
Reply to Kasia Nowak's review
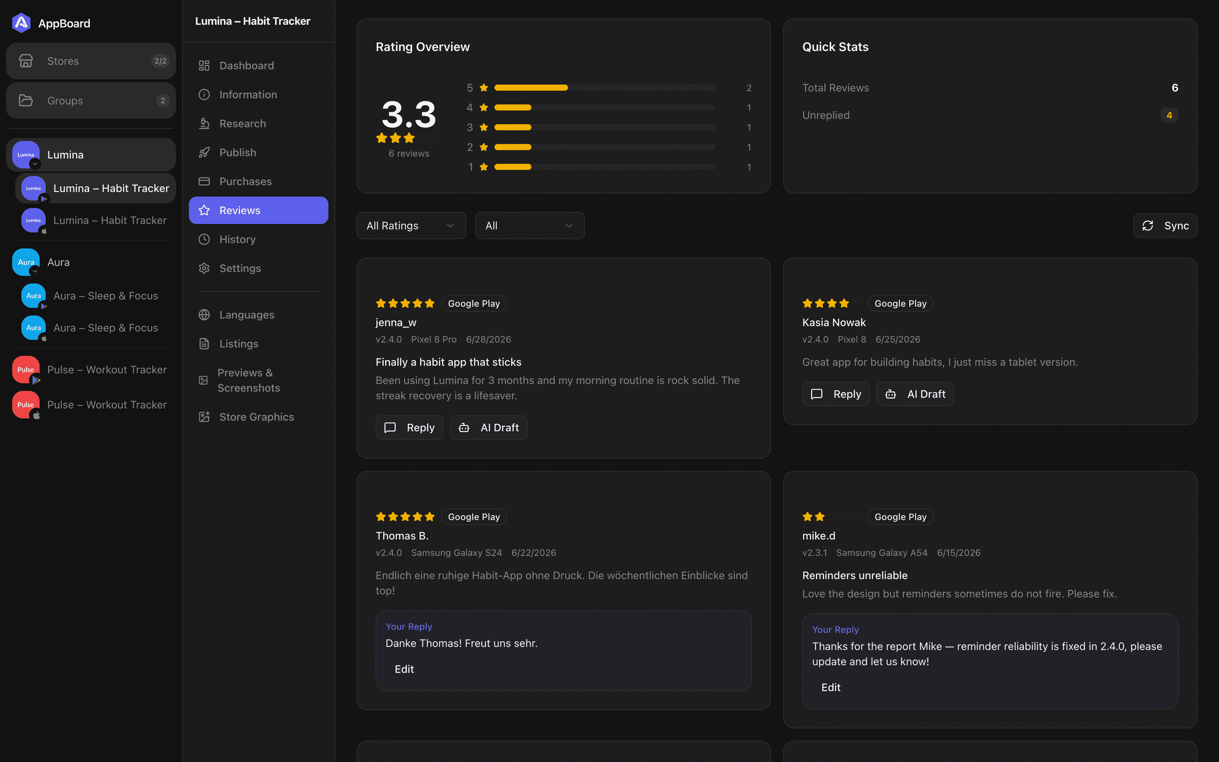pos(836,394)
